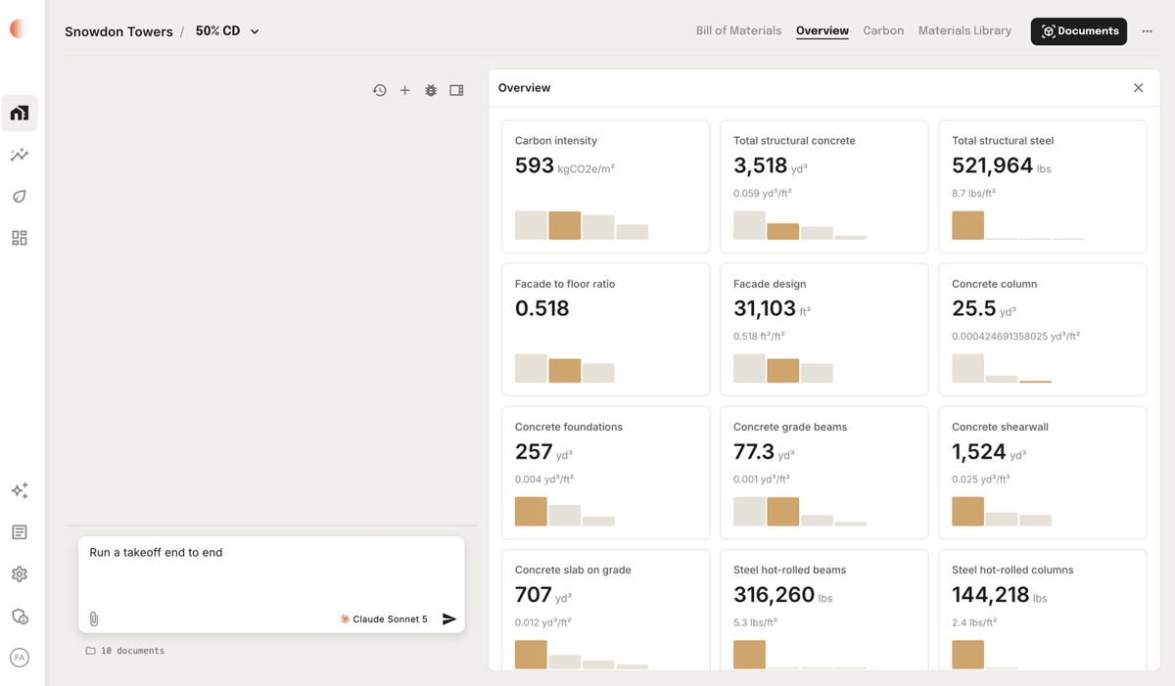Choose model via Claude Sonnet 5 selector

click(384, 619)
